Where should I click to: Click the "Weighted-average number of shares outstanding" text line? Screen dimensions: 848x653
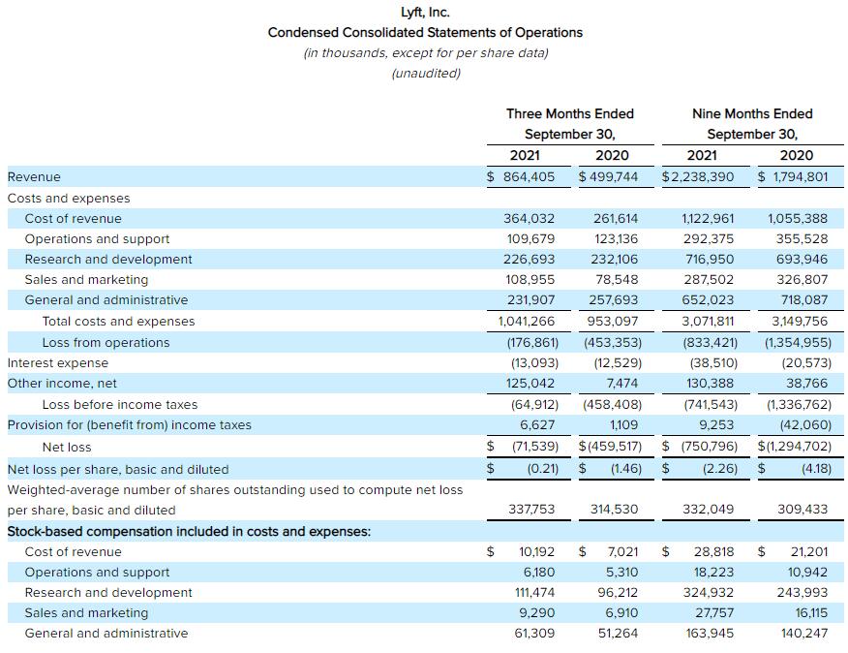coord(235,490)
